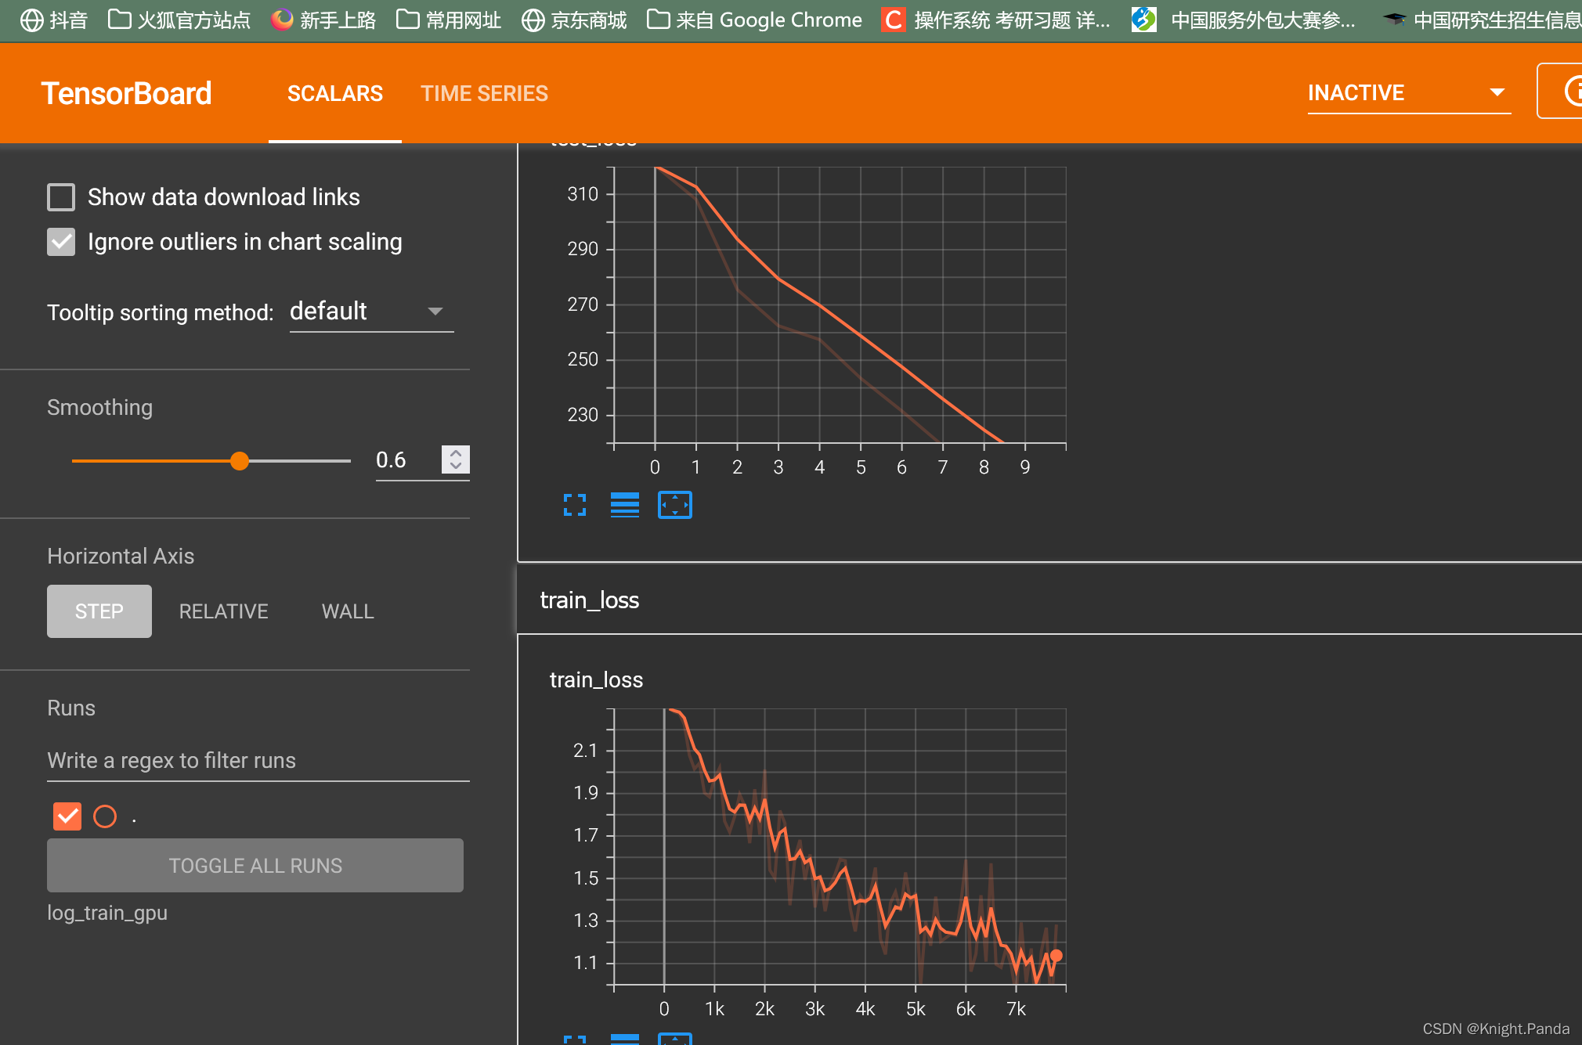Click the train_loss chart title

(x=596, y=679)
